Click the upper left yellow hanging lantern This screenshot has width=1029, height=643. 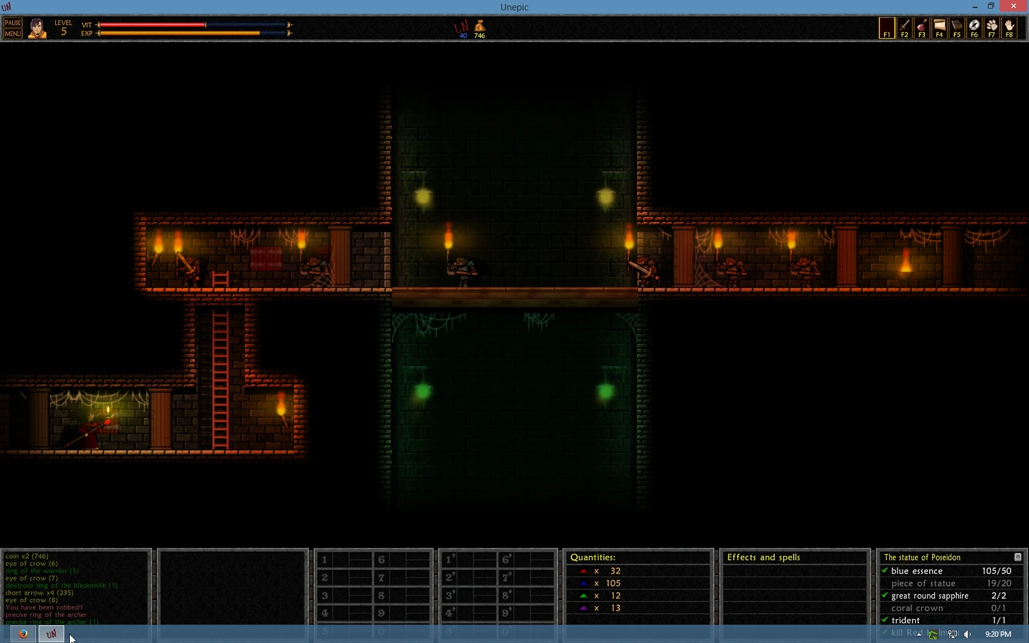pos(423,197)
